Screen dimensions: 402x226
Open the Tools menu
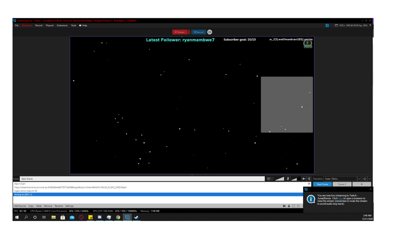click(x=73, y=25)
